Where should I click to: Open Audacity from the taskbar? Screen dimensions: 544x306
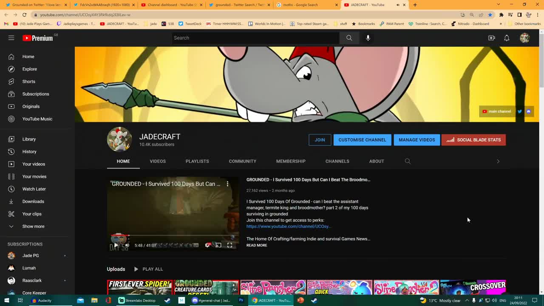pyautogui.click(x=42, y=300)
